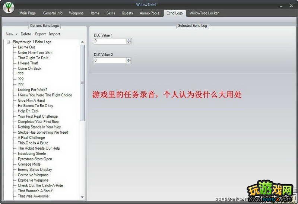This screenshot has height=204, width=298.
Task: Select Looking For Work? entry
Action: (32, 90)
